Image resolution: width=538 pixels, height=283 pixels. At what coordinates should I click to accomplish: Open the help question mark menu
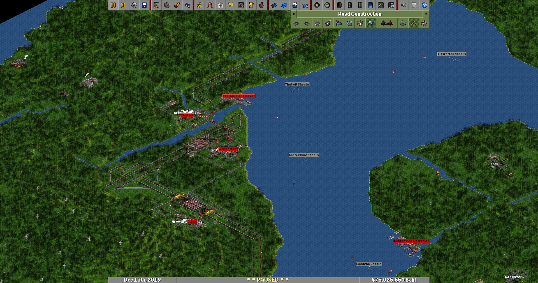(424, 5)
